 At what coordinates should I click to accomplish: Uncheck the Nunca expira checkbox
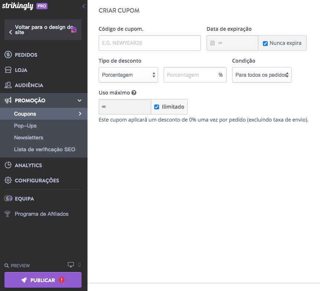pyautogui.click(x=265, y=43)
